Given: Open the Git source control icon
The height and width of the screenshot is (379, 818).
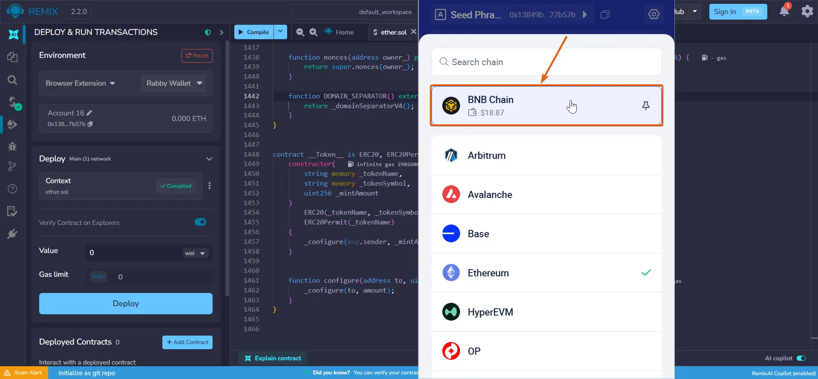Looking at the screenshot, I should tap(12, 166).
